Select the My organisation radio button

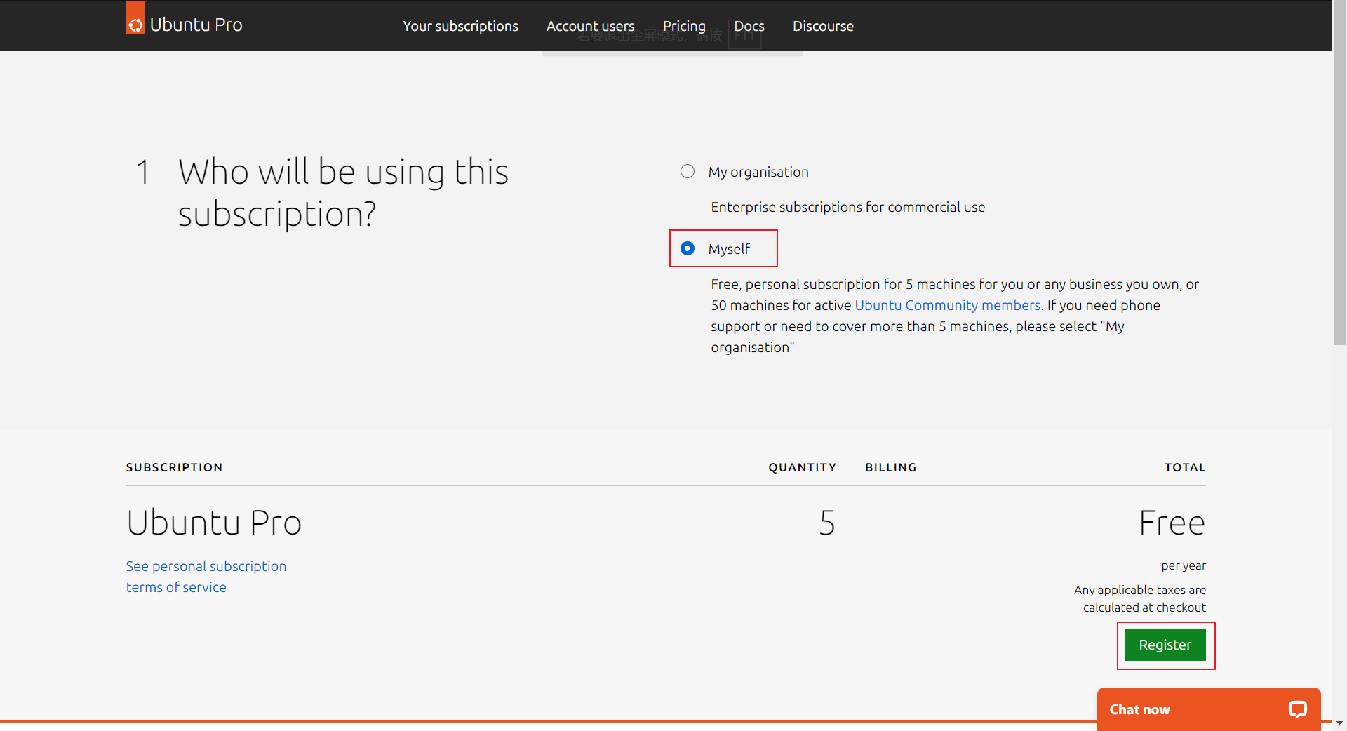coord(688,172)
